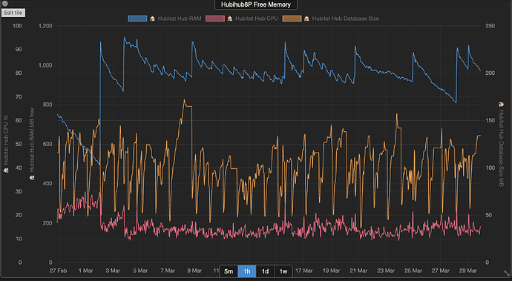Click the pink CPU legend color swatch
Image resolution: width=512 pixels, height=281 pixels.
215,19
